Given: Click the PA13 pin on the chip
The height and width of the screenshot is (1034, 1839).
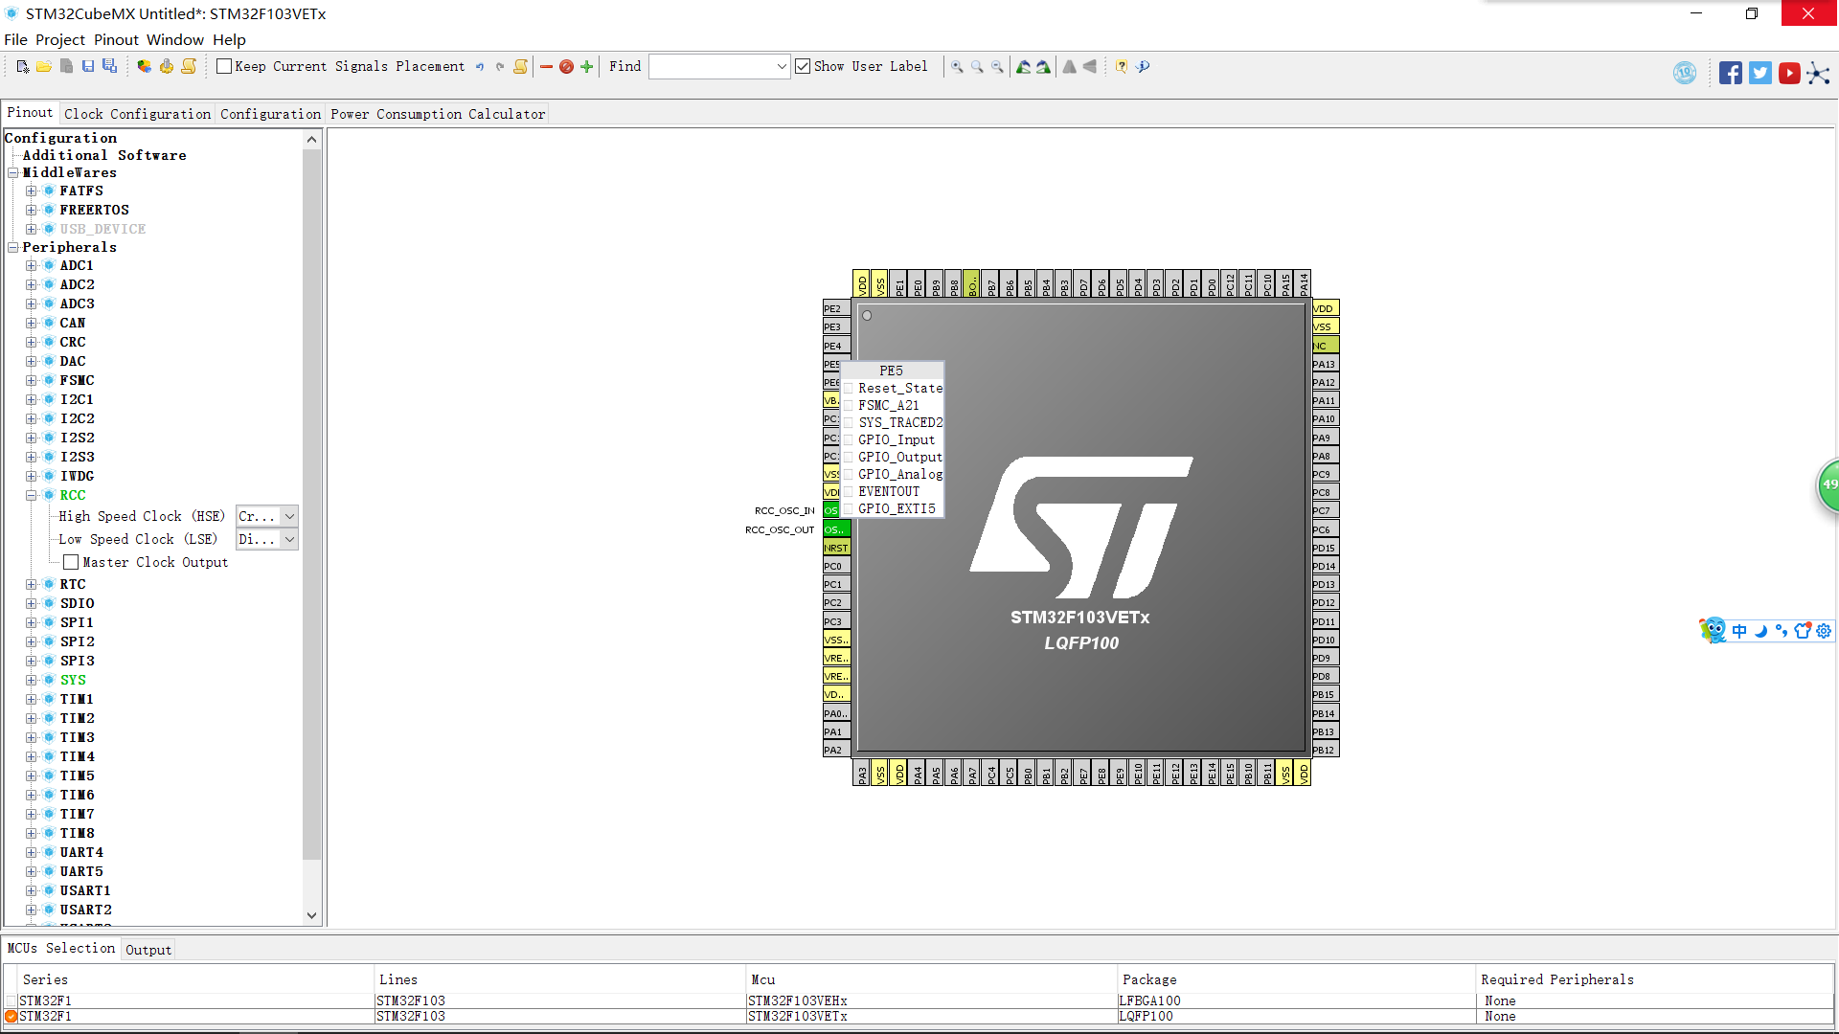Looking at the screenshot, I should click(x=1325, y=364).
